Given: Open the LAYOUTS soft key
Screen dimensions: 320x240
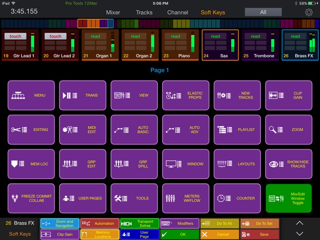Looking at the screenshot, I should [237, 164].
